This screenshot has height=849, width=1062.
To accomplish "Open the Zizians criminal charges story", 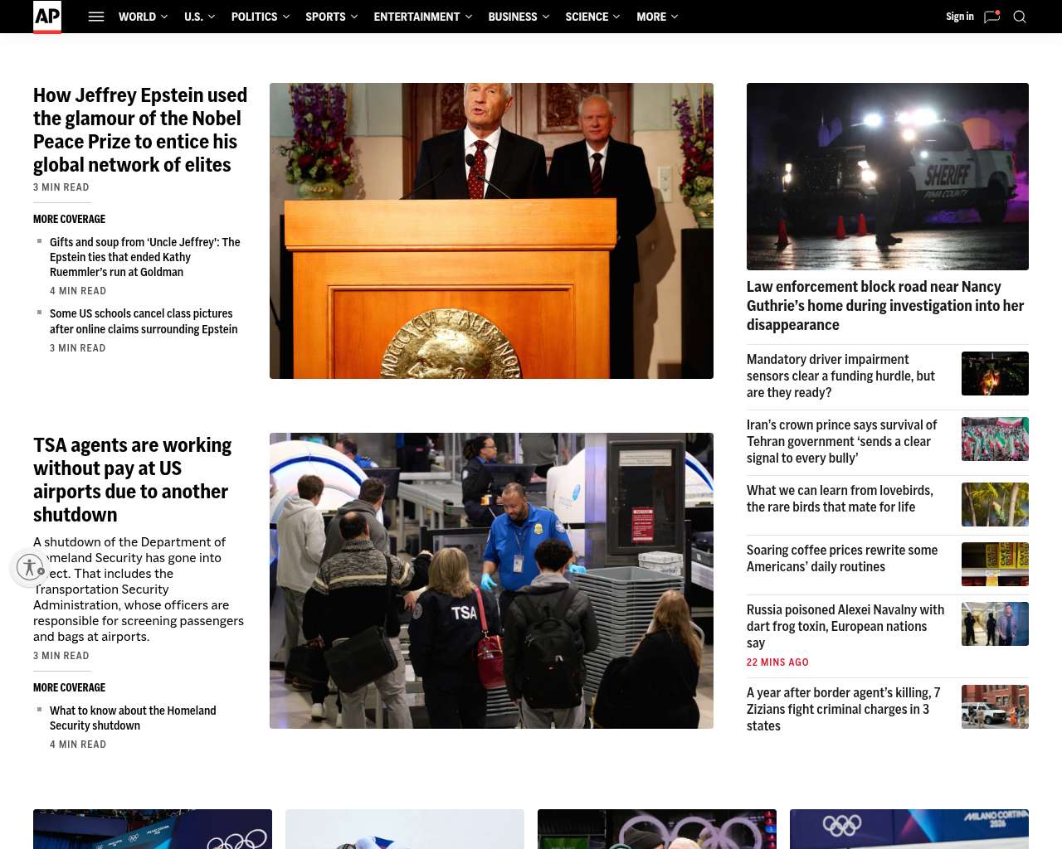I will pyautogui.click(x=843, y=709).
